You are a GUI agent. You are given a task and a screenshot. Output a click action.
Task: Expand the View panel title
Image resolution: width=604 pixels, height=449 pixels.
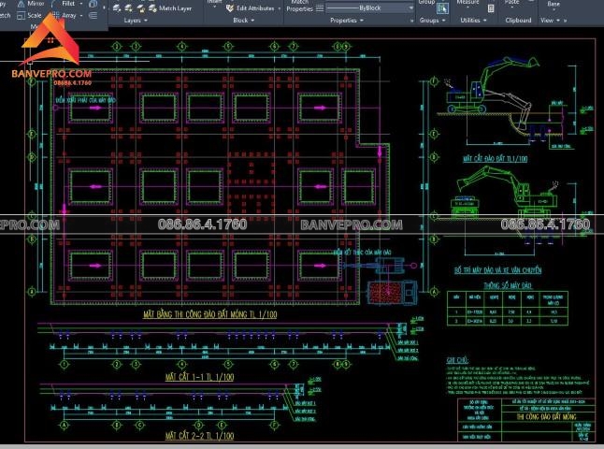coord(550,20)
